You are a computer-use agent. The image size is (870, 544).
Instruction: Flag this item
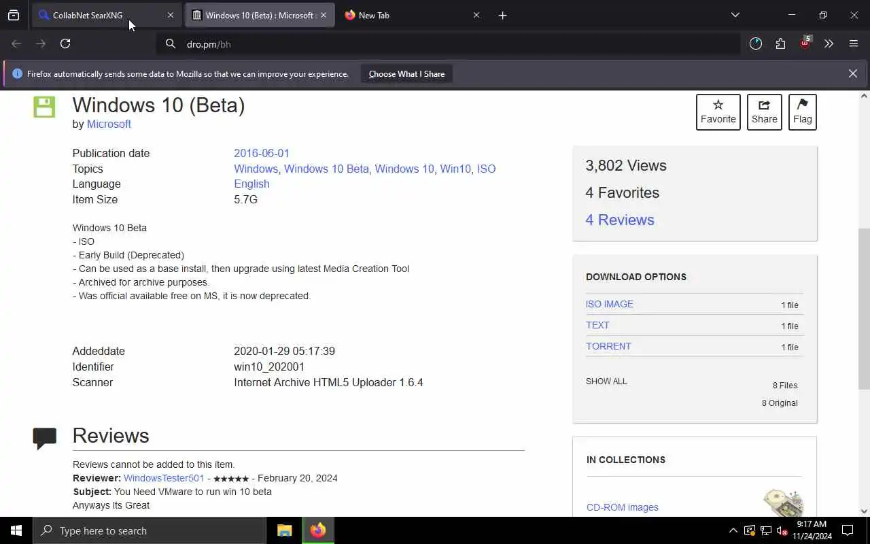[802, 112]
